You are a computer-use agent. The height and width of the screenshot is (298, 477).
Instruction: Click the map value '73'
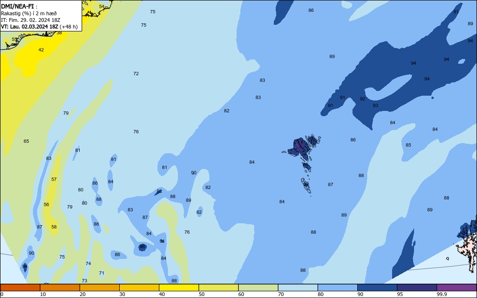[x=84, y=281]
